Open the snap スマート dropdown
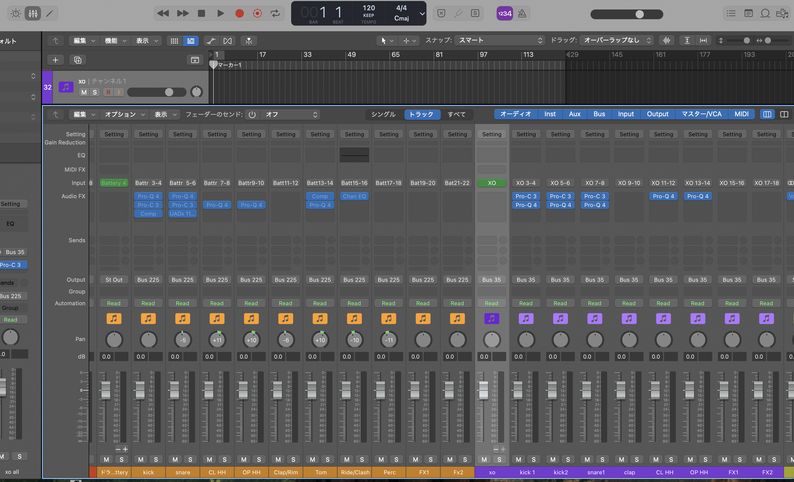Viewport: 794px width, 482px height. (499, 40)
